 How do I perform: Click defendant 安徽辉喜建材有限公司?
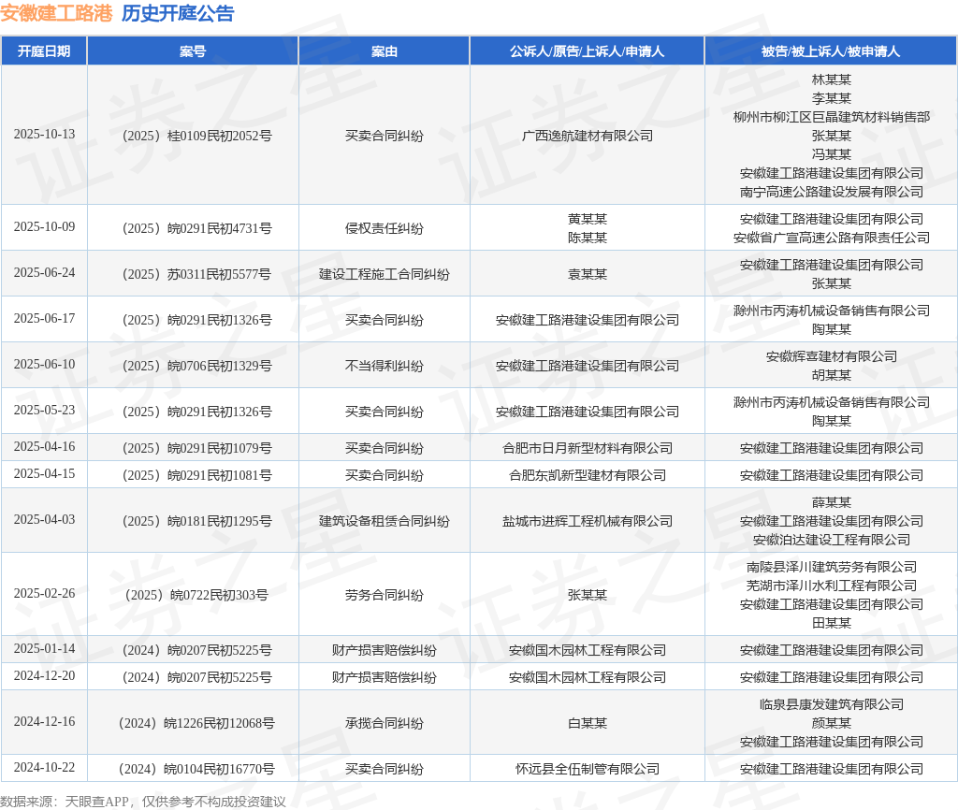coord(832,356)
